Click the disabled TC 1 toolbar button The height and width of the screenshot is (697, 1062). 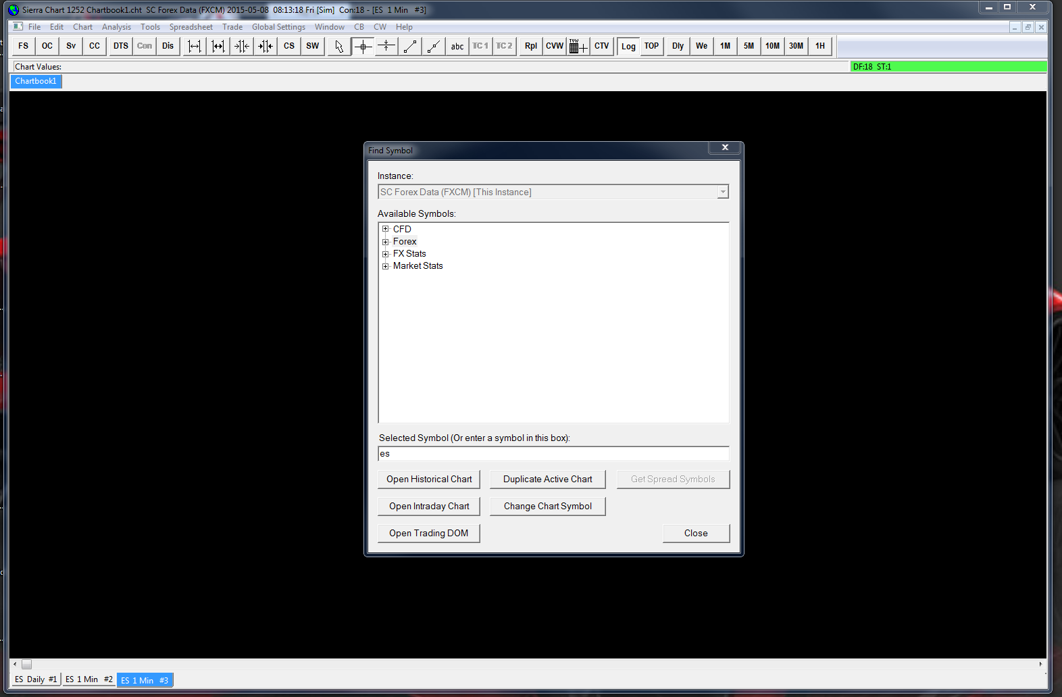pos(481,46)
